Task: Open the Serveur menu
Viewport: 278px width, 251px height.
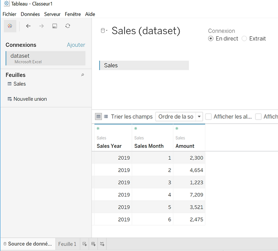Action: click(52, 14)
